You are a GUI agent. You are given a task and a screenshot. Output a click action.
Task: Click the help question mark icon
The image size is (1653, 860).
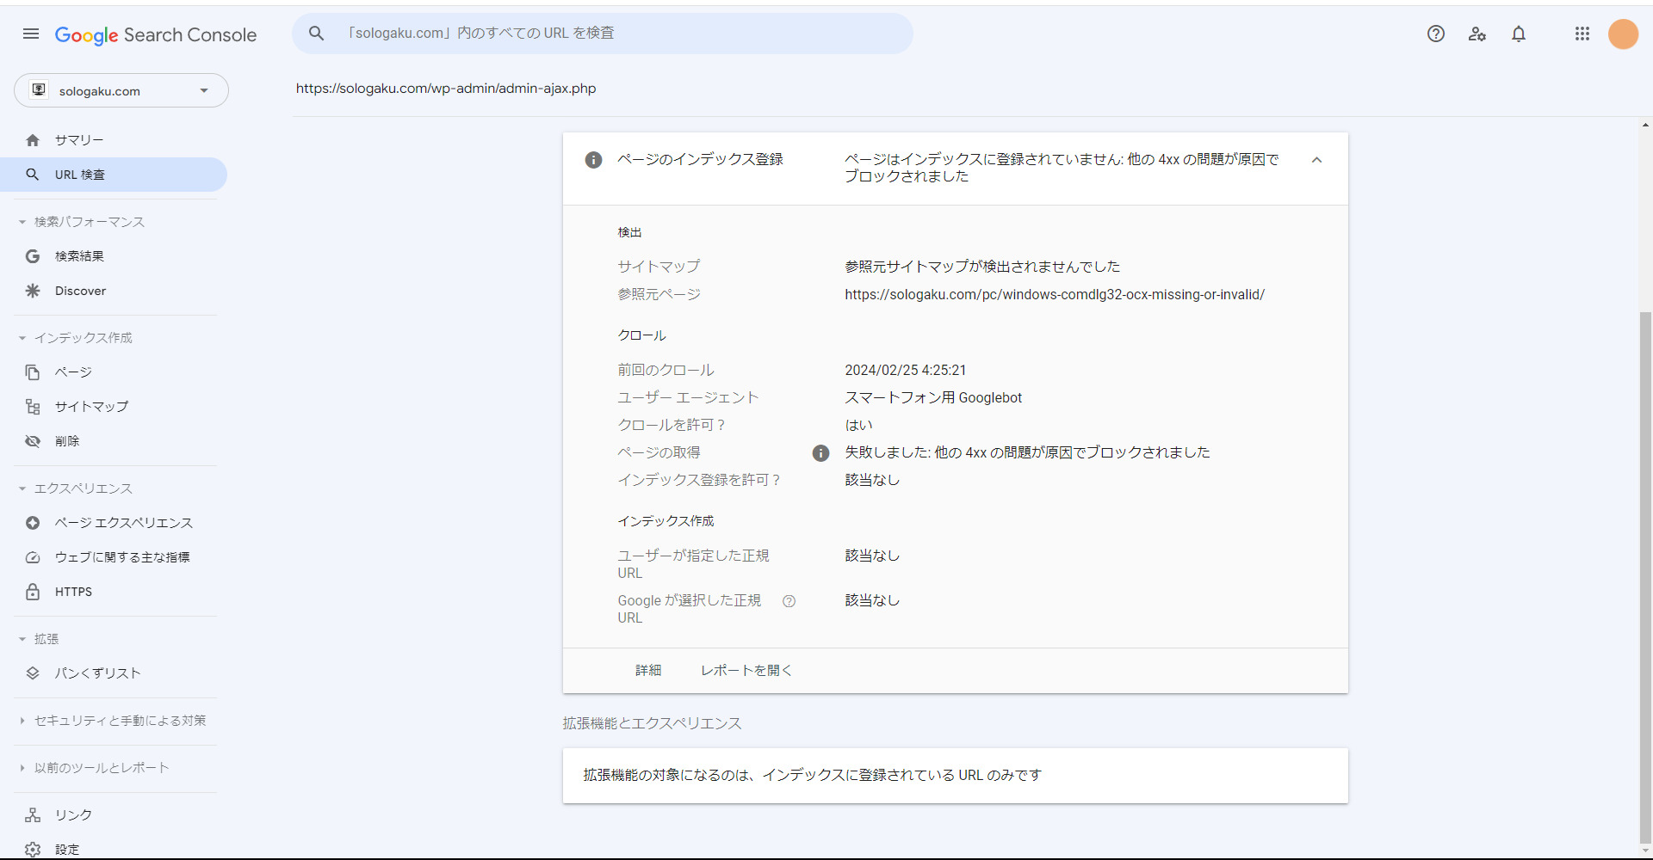click(1435, 34)
